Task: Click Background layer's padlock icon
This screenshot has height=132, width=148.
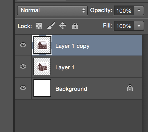Action: 130,88
